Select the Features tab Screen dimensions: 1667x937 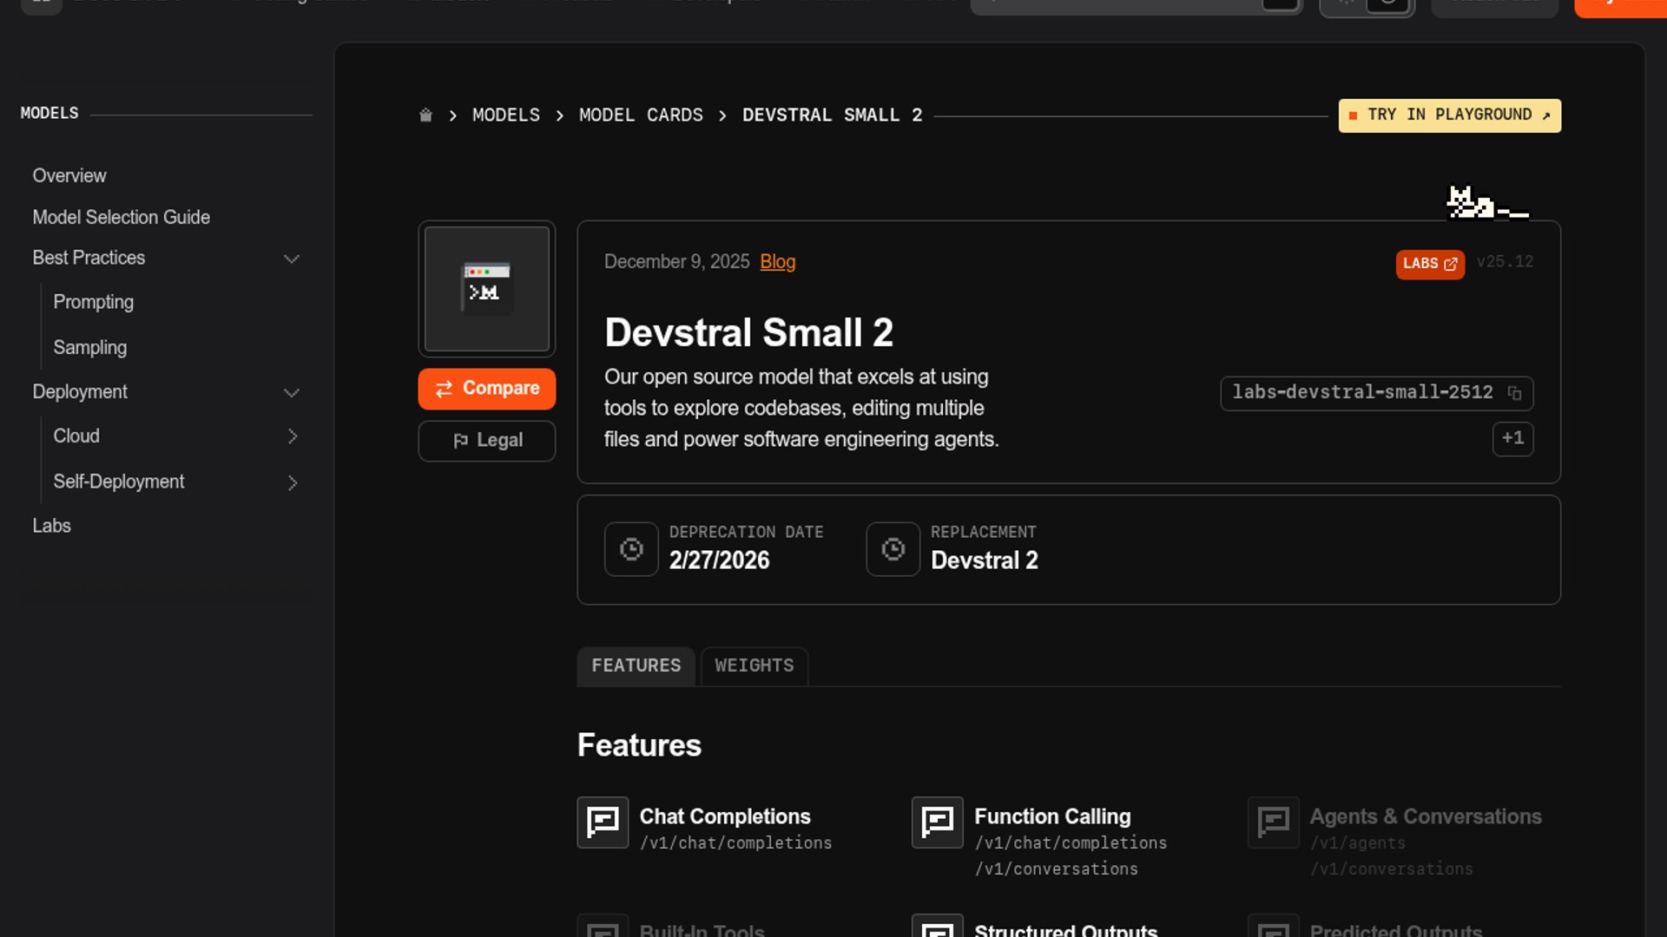(x=636, y=665)
